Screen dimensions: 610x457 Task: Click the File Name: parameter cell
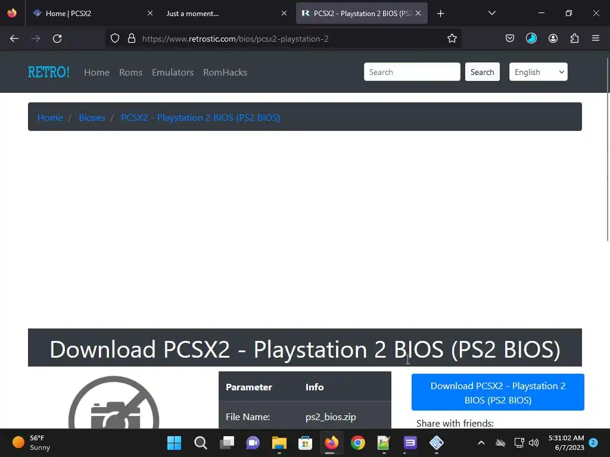248,417
